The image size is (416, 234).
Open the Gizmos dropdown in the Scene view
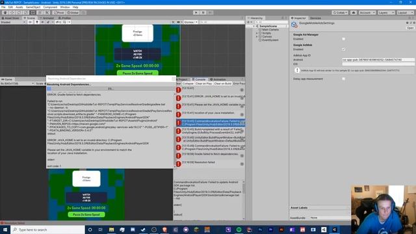(x=190, y=22)
